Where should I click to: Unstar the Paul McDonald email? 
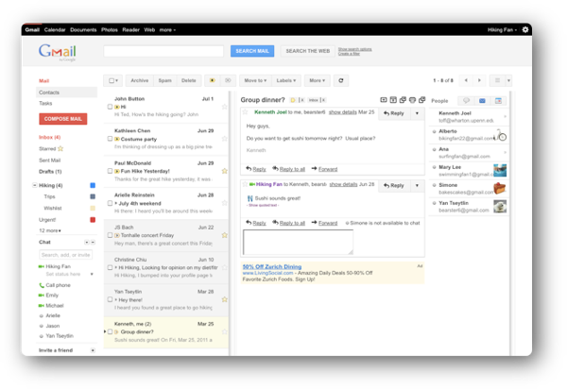225,171
